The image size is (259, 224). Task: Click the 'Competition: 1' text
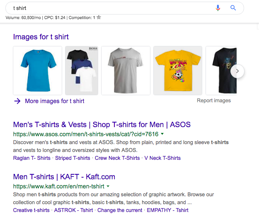coord(82,17)
